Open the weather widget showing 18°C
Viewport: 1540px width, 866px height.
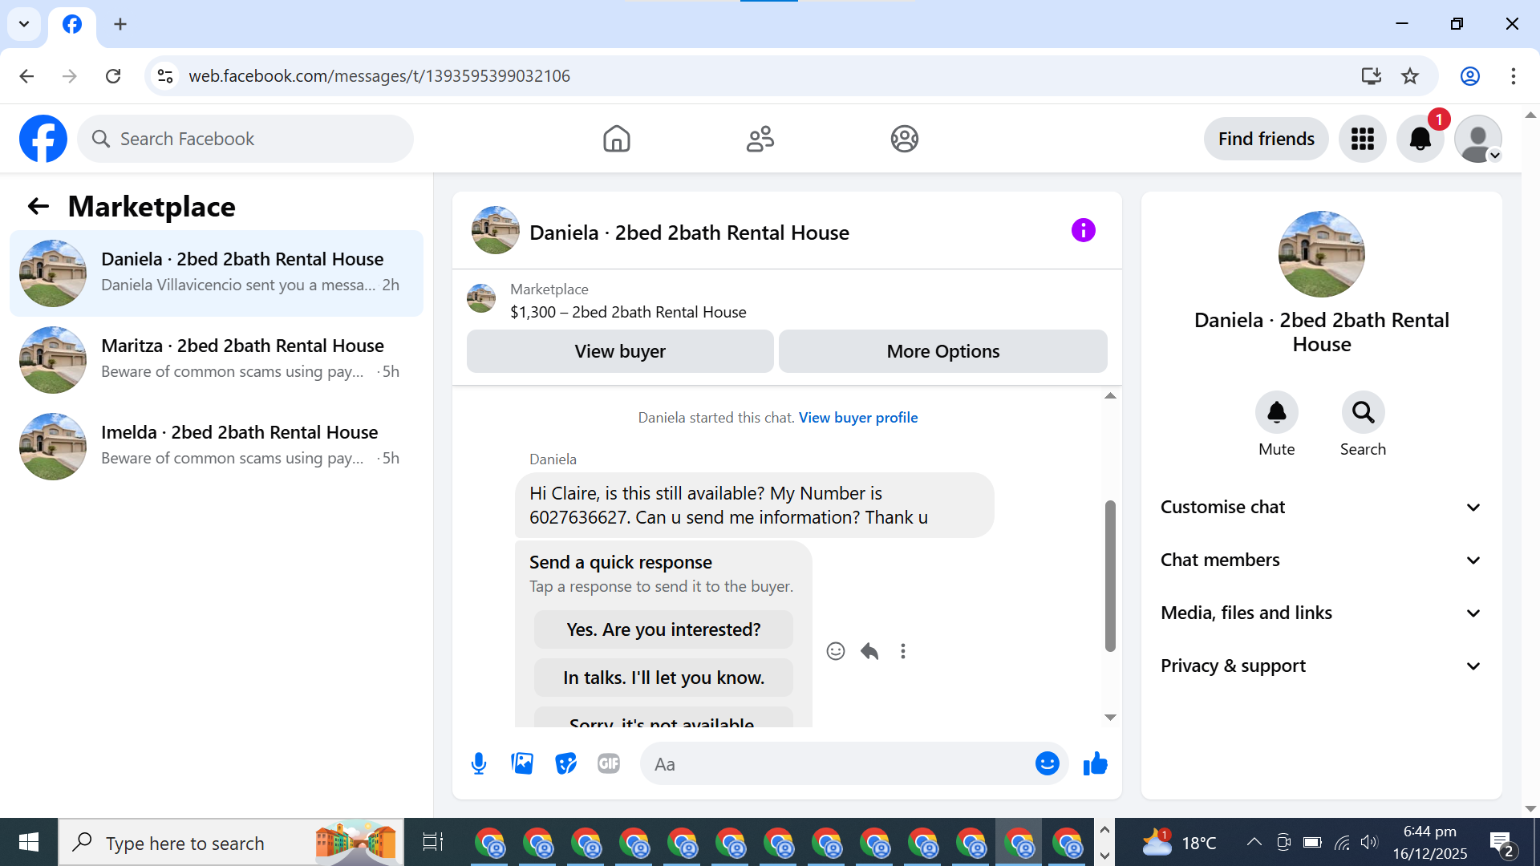pos(1179,842)
